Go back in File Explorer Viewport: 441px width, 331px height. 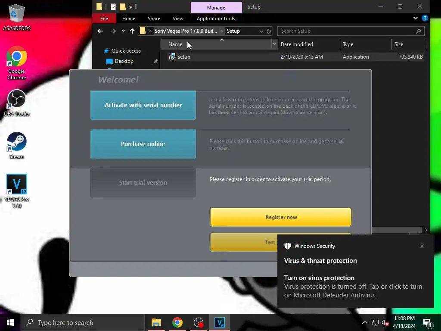100,31
